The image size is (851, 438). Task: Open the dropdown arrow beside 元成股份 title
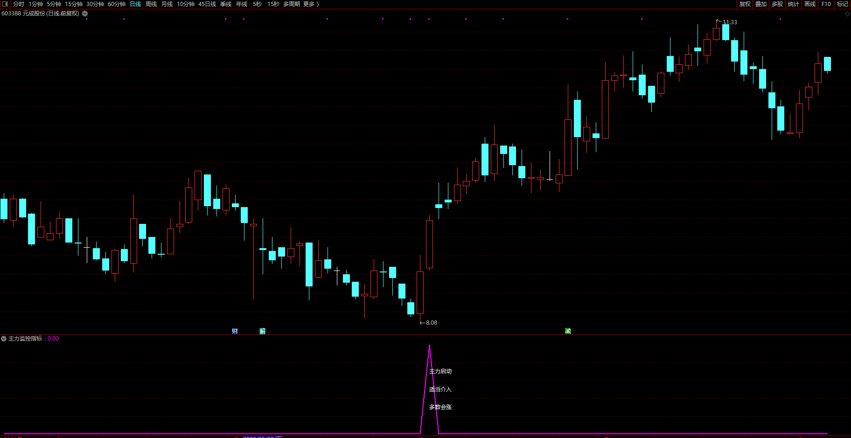(x=85, y=14)
